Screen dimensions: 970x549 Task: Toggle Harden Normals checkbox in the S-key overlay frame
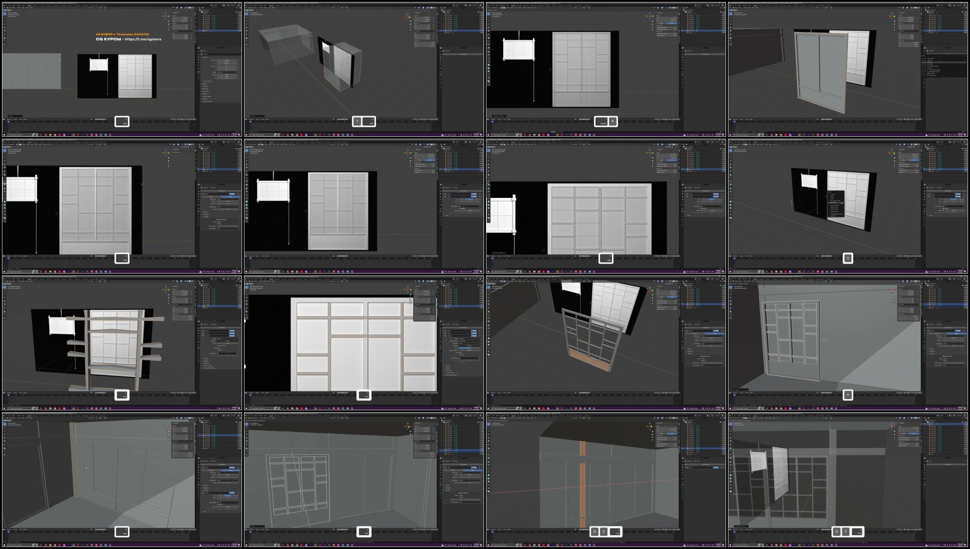(x=943, y=356)
